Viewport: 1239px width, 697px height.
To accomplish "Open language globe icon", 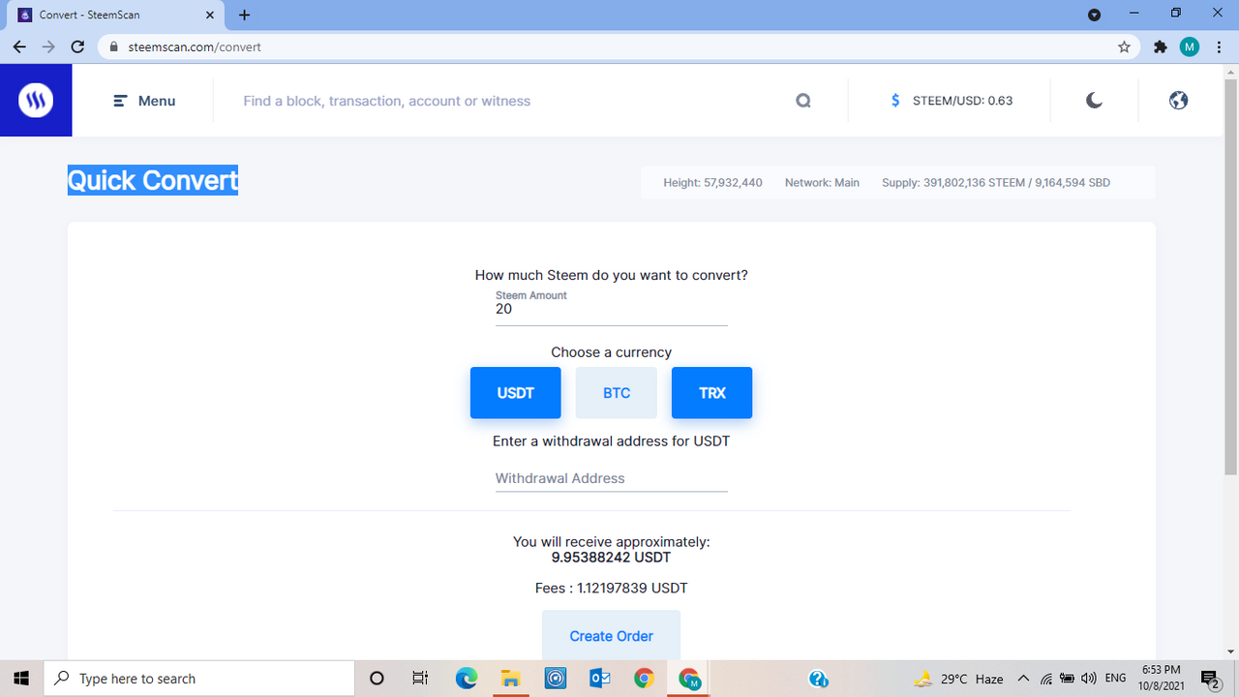I will coord(1178,100).
